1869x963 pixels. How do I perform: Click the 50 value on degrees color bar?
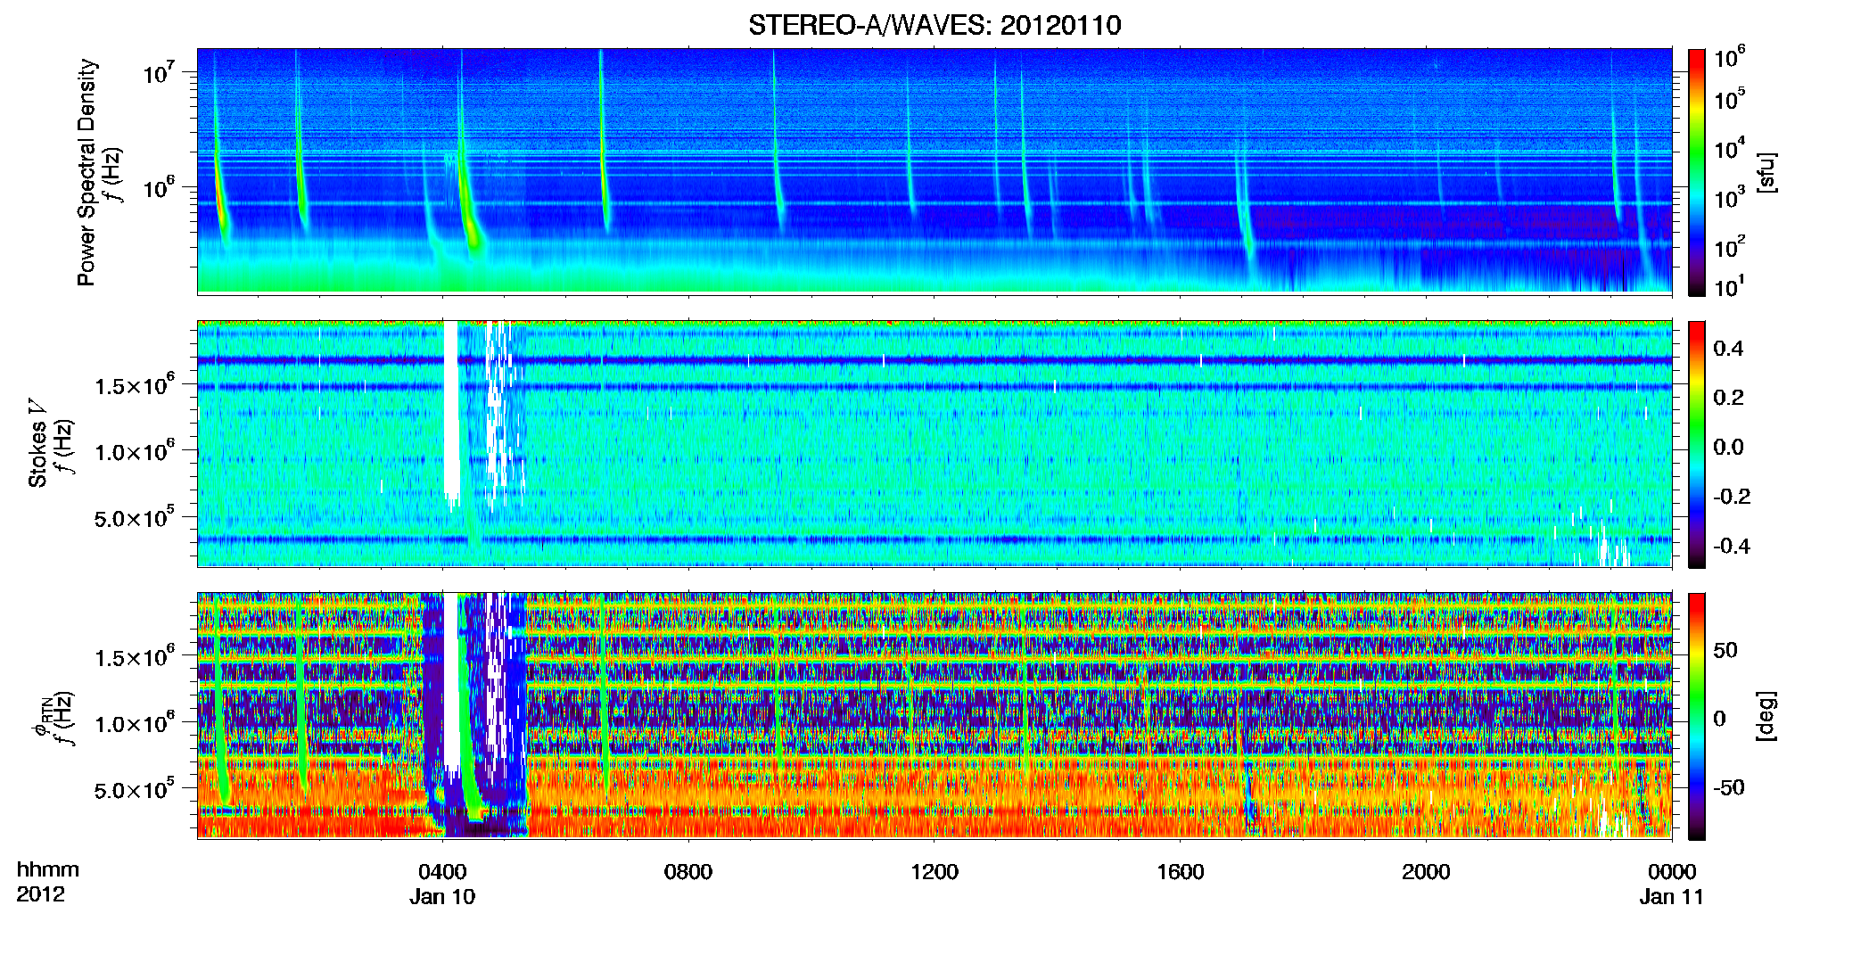(1725, 650)
